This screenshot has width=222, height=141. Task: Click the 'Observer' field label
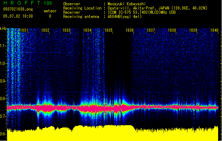(x=72, y=4)
